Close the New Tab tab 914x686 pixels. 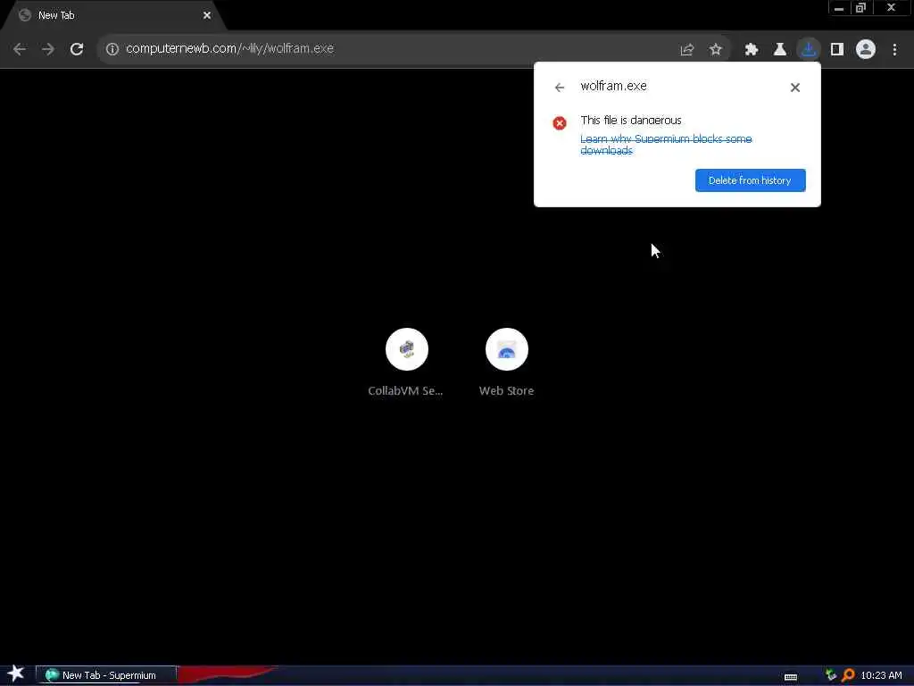(x=207, y=16)
